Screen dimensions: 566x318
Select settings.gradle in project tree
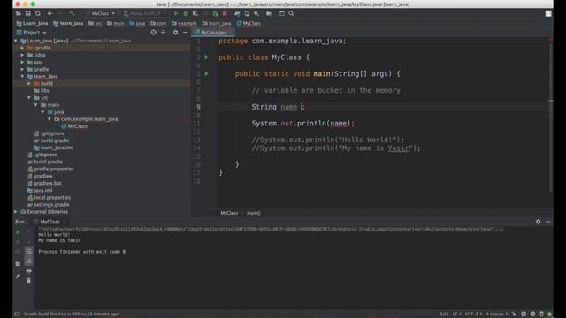click(49, 204)
